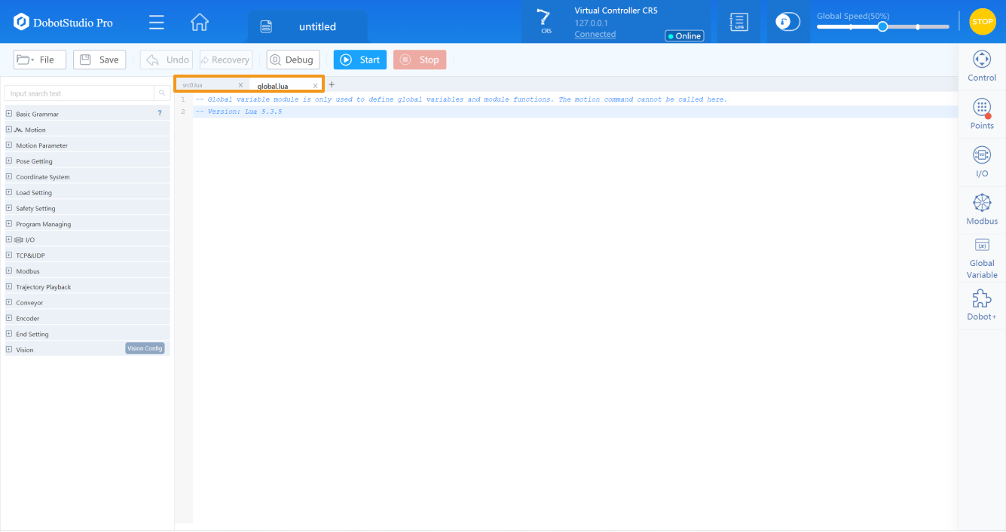The image size is (1006, 532).
Task: Open the hamburger menu
Action: point(157,22)
